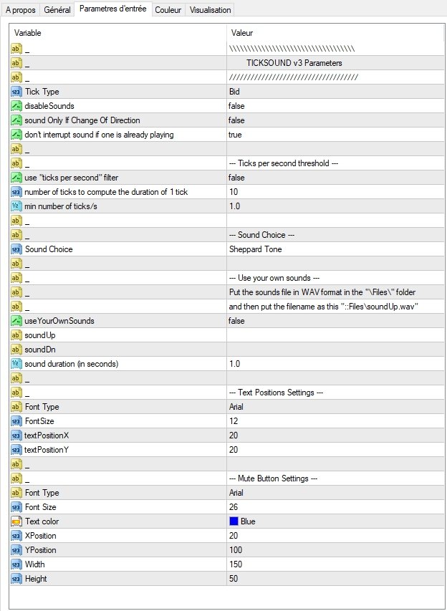Click the empty soundDn value field
447x611 pixels.
click(x=335, y=350)
